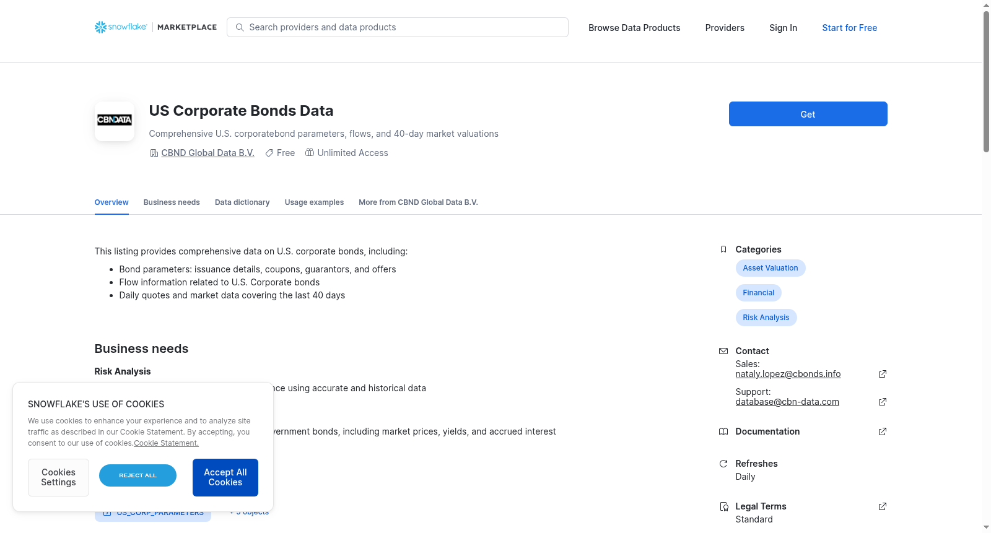Click the Legal Terms document icon
This screenshot has width=991, height=533.
[723, 506]
